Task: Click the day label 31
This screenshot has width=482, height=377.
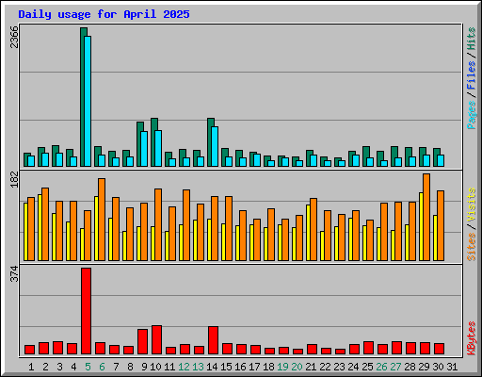Action: (x=452, y=367)
